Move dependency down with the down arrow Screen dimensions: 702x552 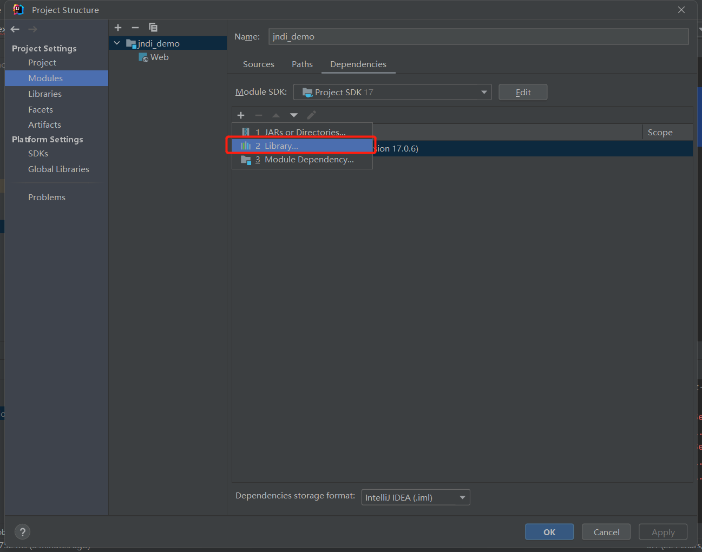(x=294, y=115)
